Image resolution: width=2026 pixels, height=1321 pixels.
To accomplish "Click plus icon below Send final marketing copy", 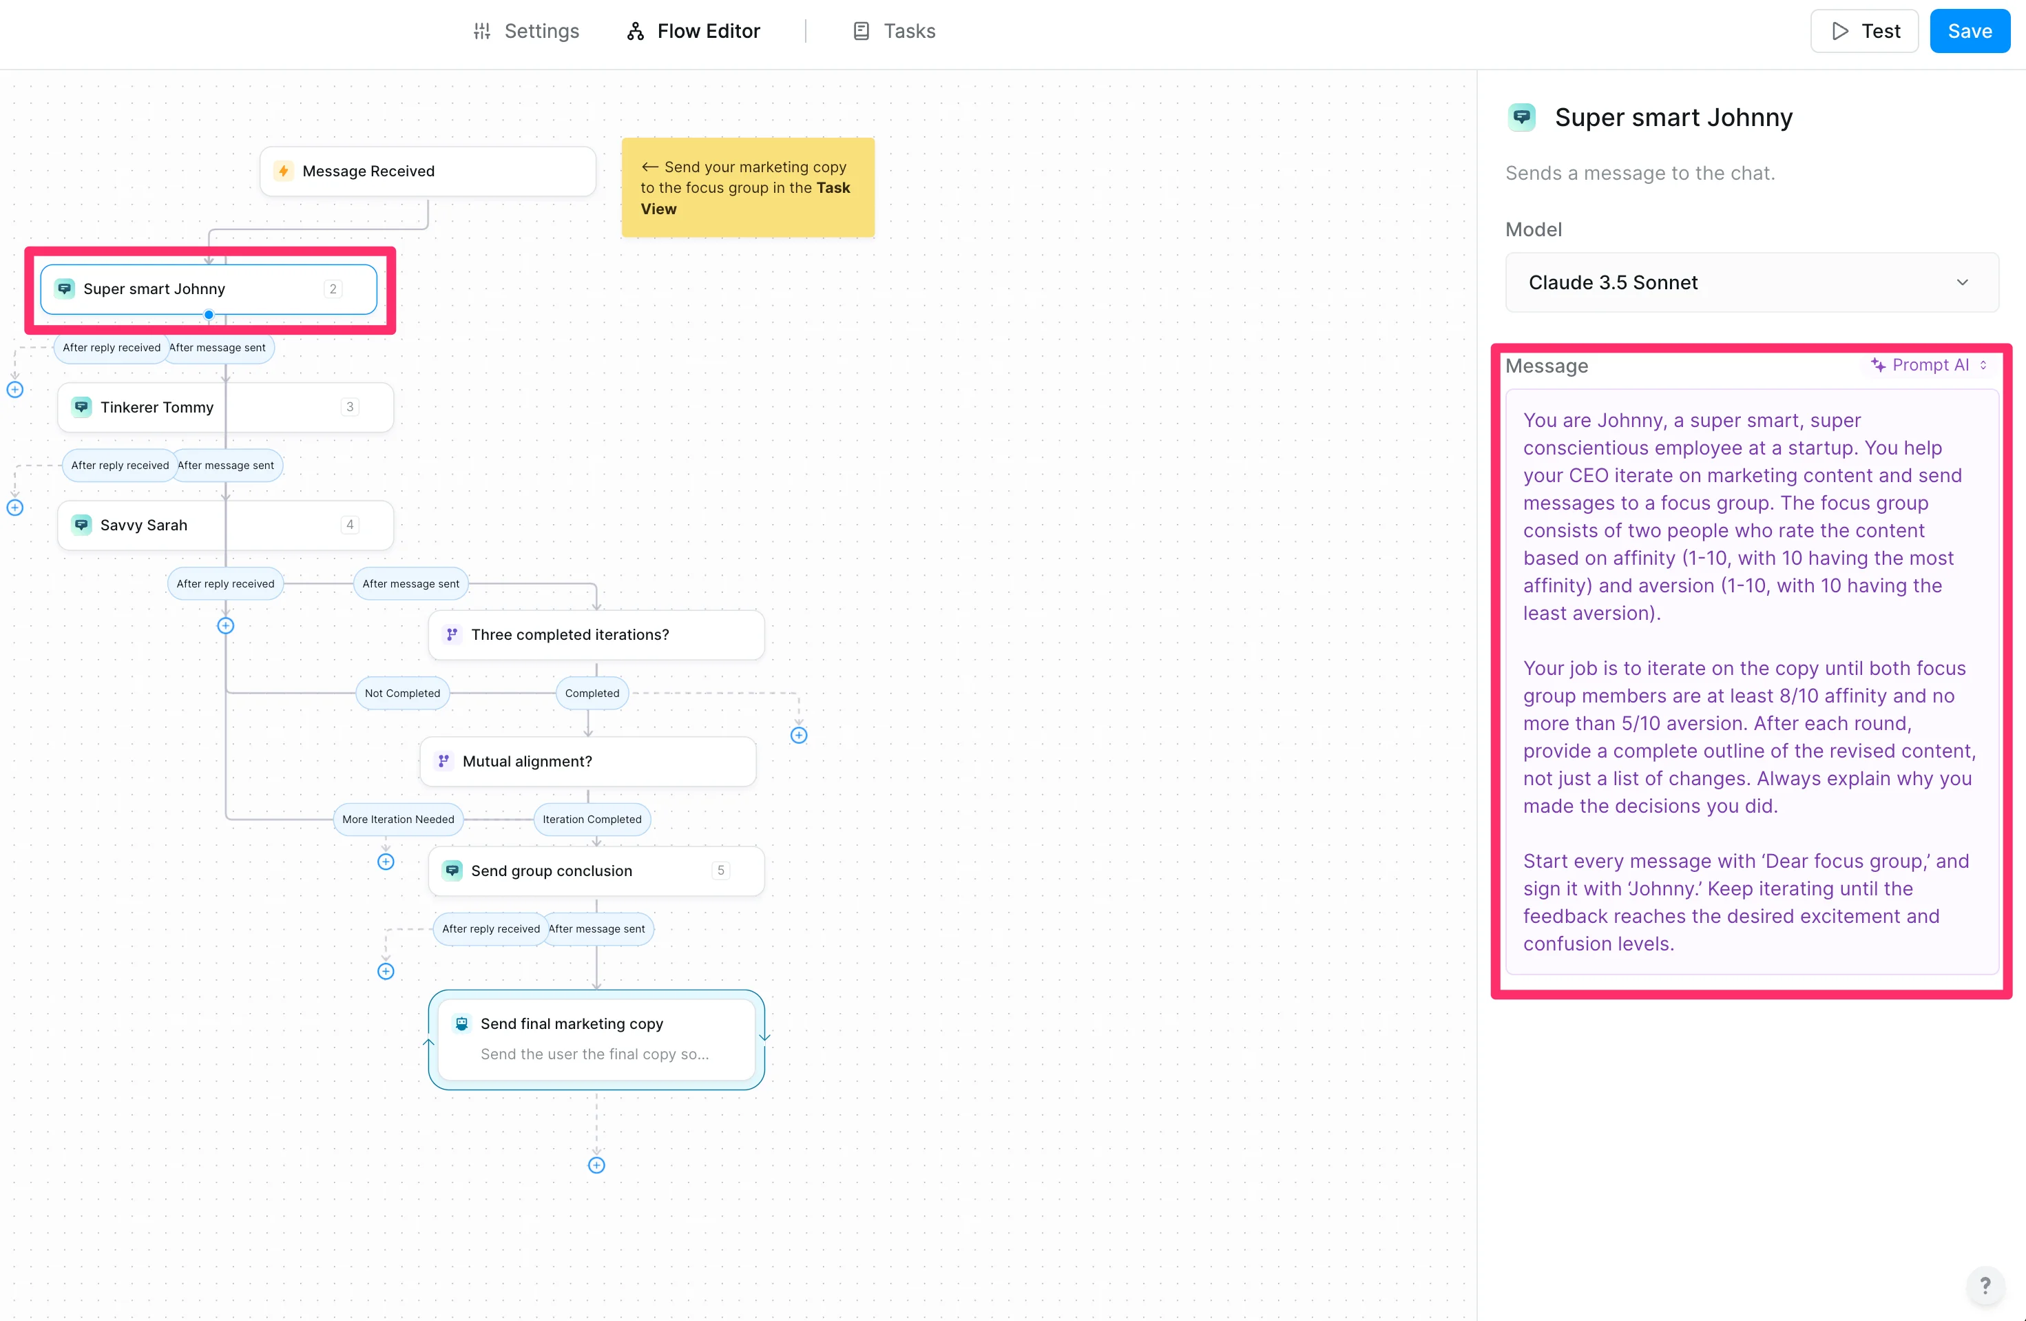I will click(x=596, y=1165).
